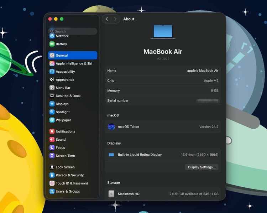Click the Spotlight magnifier icon
This screenshot has width=267, height=213.
52,112
